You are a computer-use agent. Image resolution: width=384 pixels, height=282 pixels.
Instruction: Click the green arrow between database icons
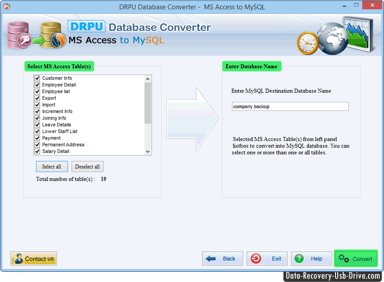39,40
